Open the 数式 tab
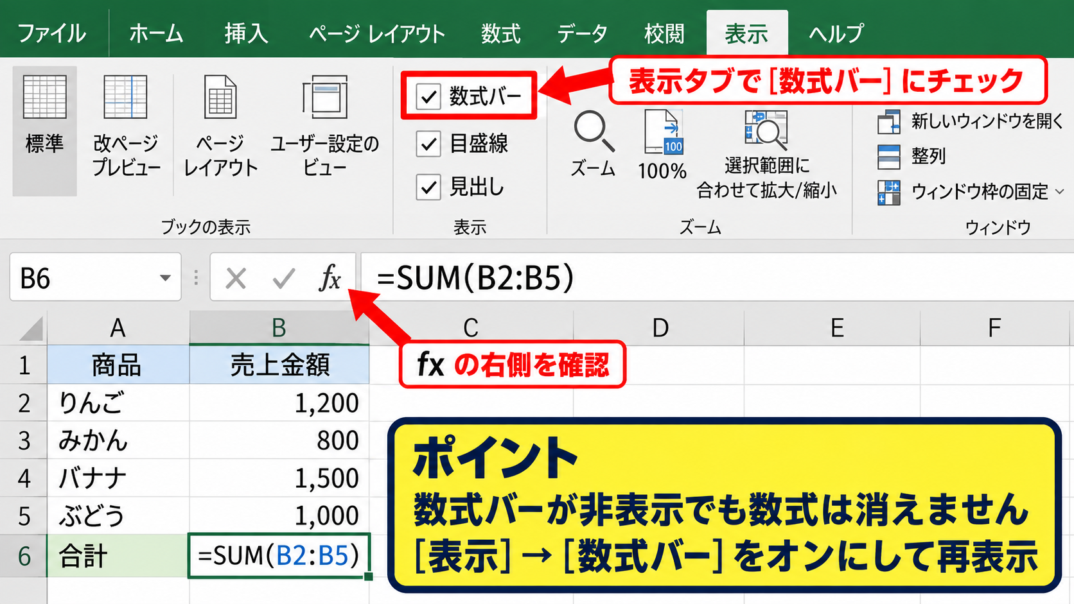Screen dimensions: 1074x604 501,33
